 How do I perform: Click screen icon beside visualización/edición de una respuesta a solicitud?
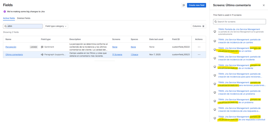tap(215, 118)
